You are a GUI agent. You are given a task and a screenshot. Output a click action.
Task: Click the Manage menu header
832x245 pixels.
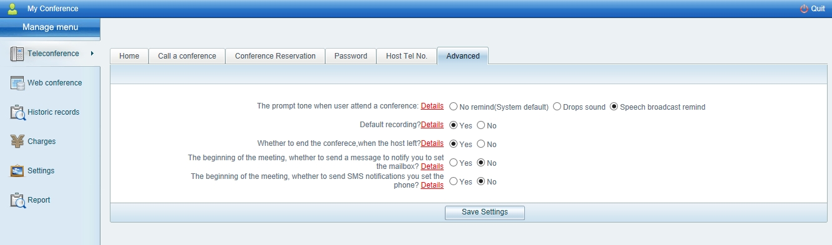click(50, 27)
